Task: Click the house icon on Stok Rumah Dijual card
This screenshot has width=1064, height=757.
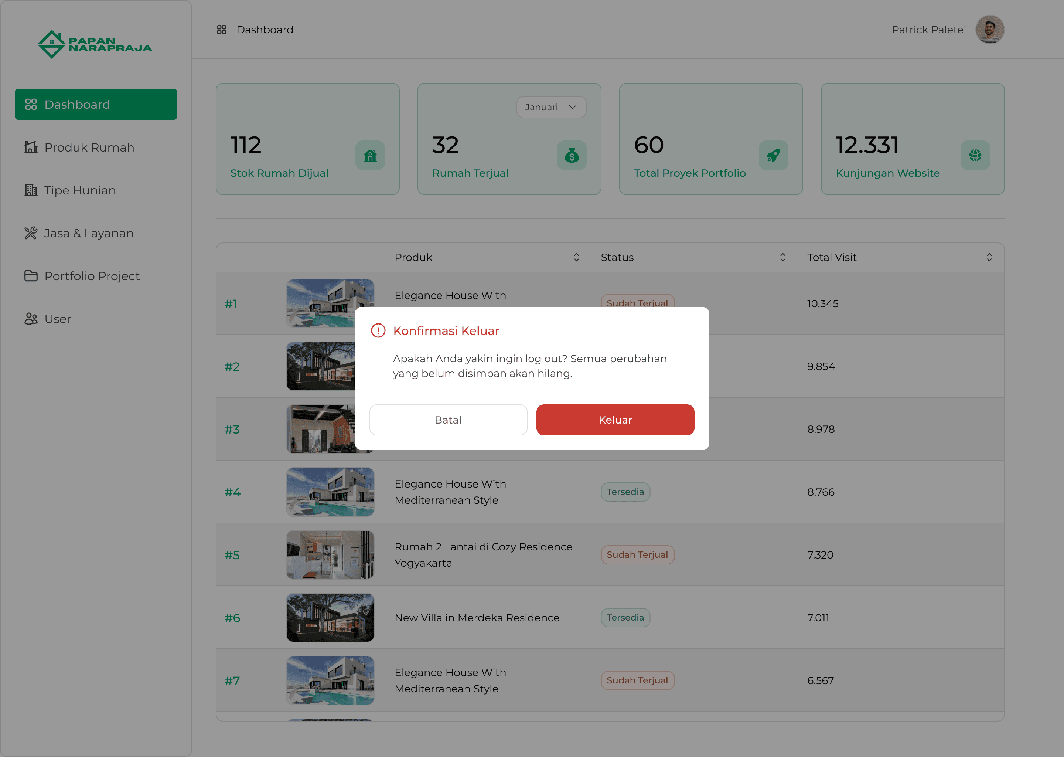Action: pyautogui.click(x=370, y=155)
